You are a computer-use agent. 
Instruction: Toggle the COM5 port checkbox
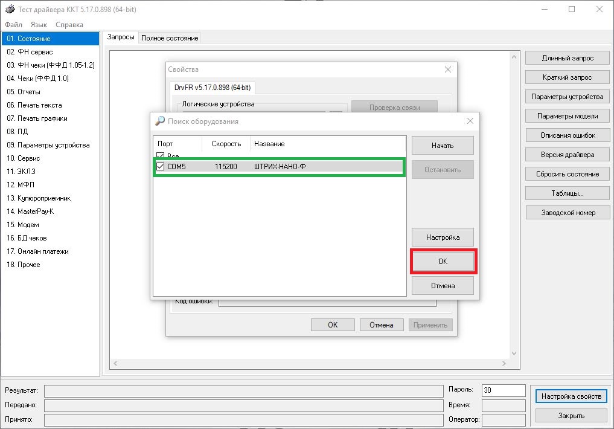click(x=160, y=167)
